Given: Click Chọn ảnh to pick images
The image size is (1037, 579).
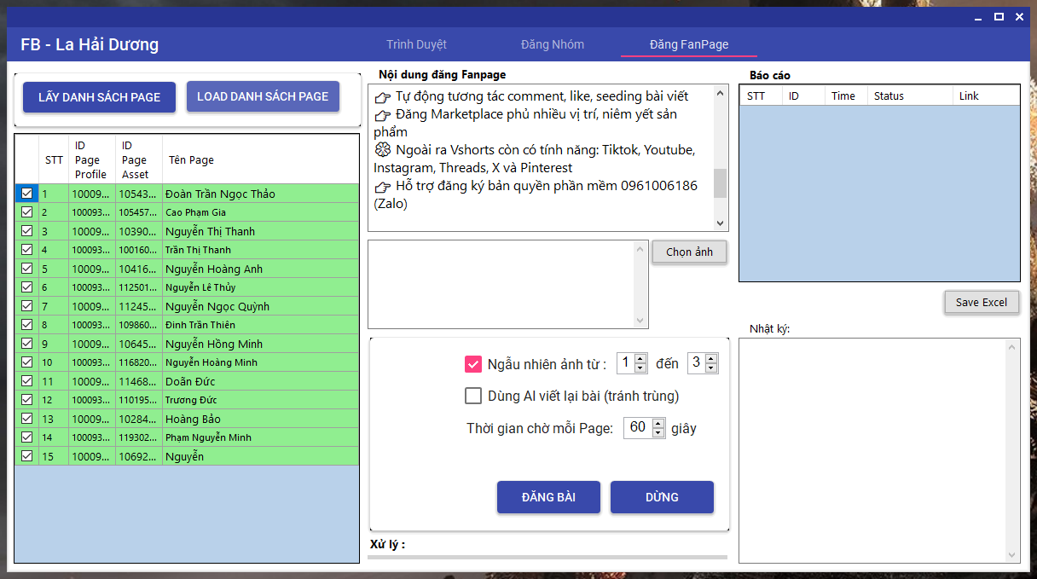Looking at the screenshot, I should pos(689,252).
